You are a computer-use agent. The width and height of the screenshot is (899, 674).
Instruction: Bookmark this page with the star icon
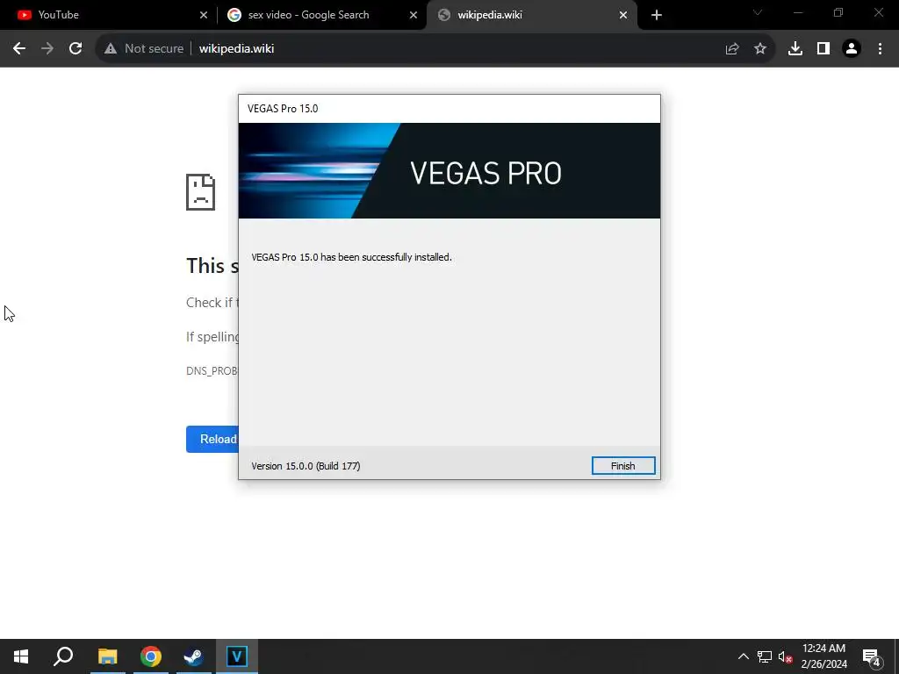pyautogui.click(x=760, y=49)
